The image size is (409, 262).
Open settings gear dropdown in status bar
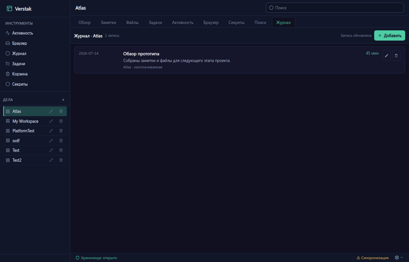point(399,258)
